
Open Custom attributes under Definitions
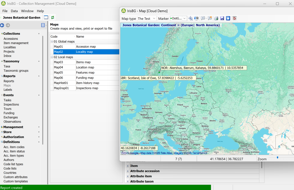(15, 177)
